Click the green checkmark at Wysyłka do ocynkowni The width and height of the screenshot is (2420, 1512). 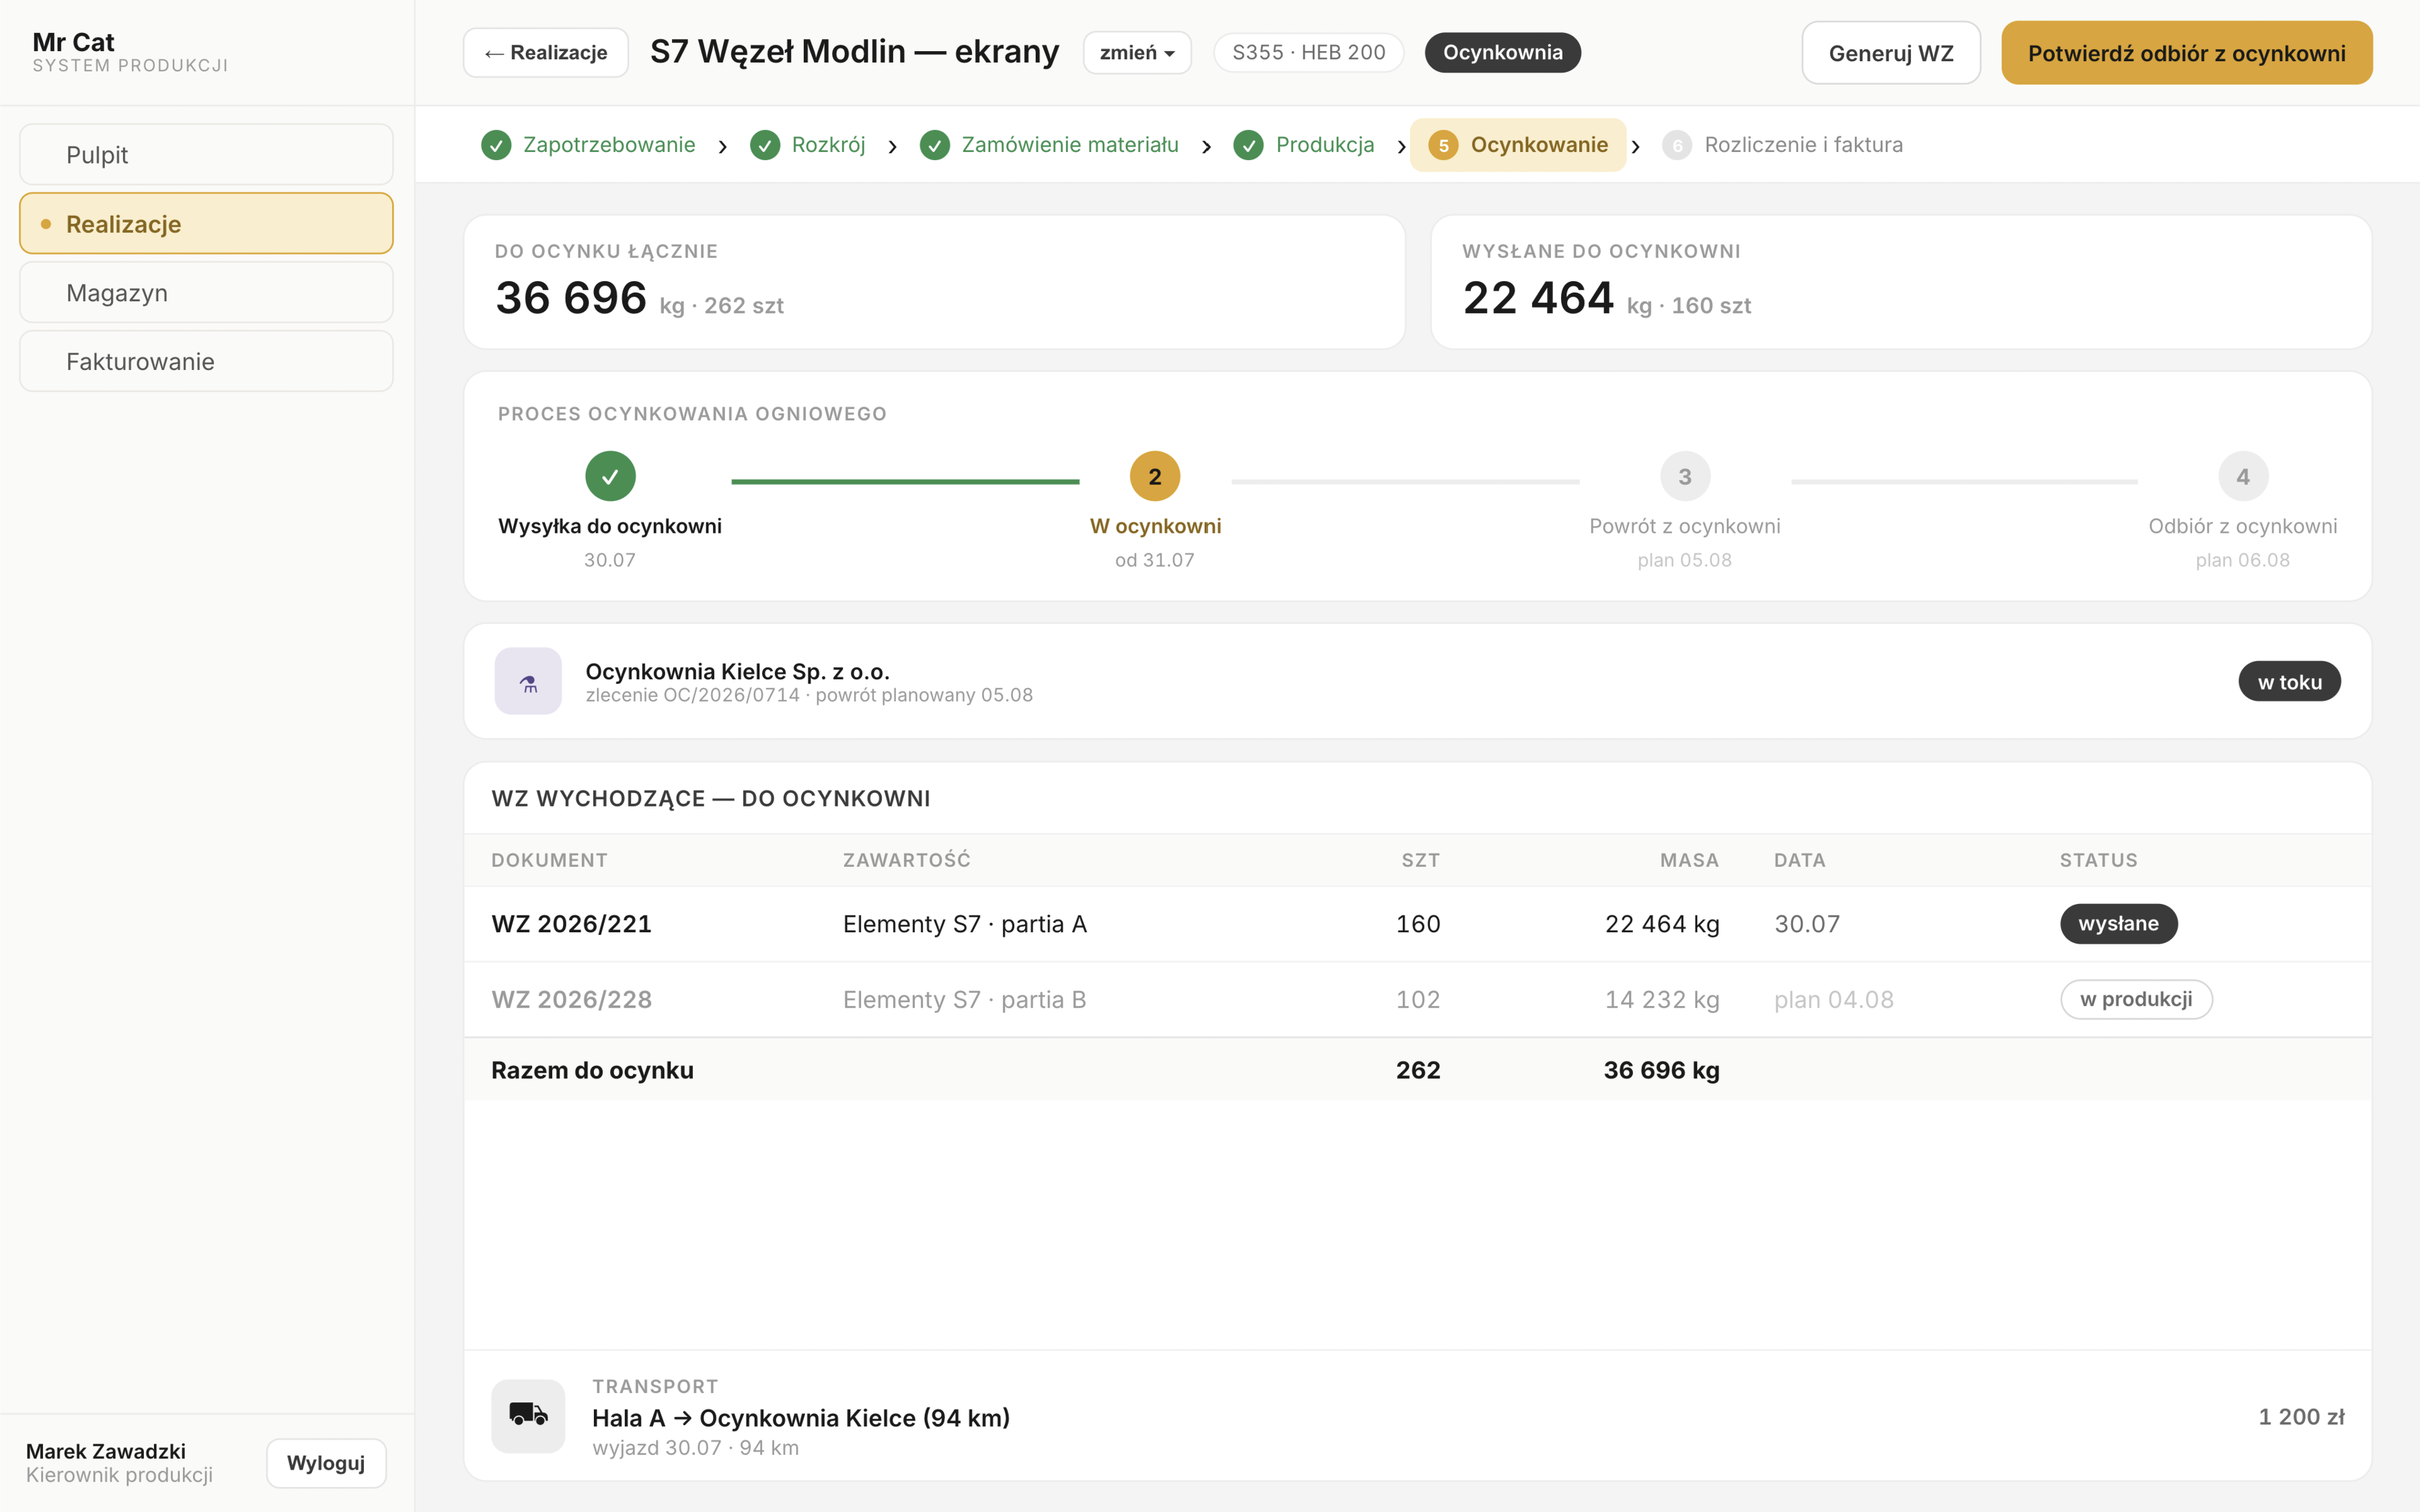(x=610, y=476)
